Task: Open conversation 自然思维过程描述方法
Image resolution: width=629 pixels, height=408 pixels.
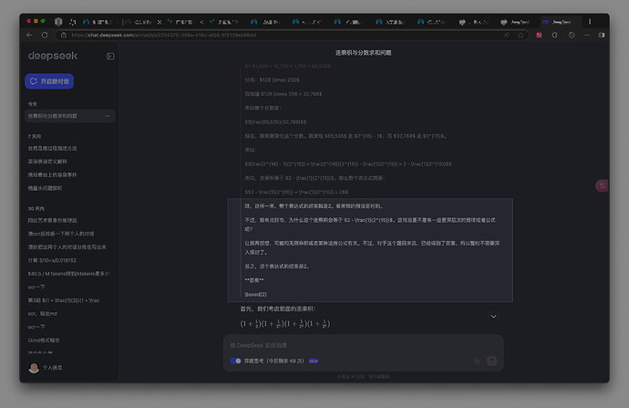Action: coord(52,148)
